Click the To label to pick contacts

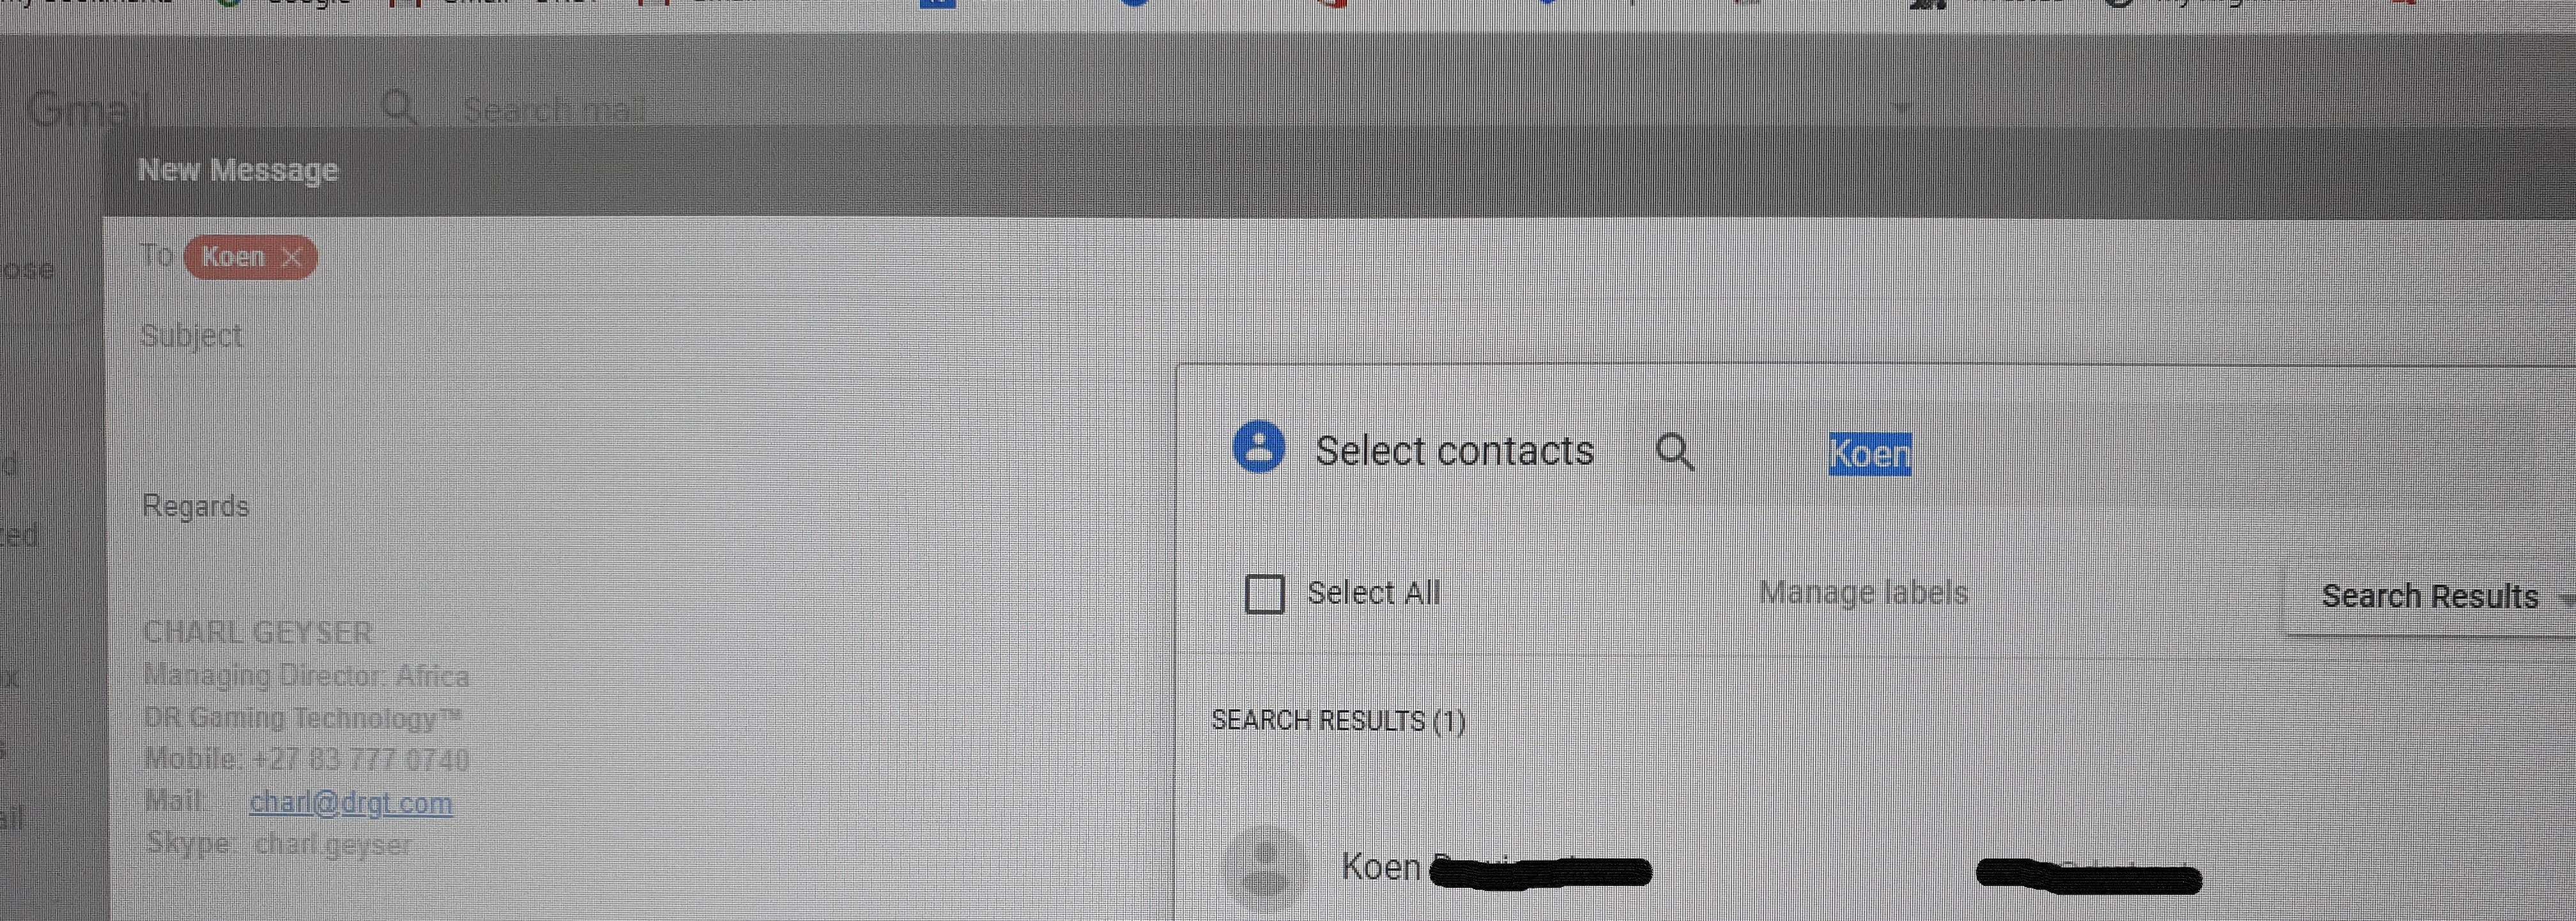point(157,256)
